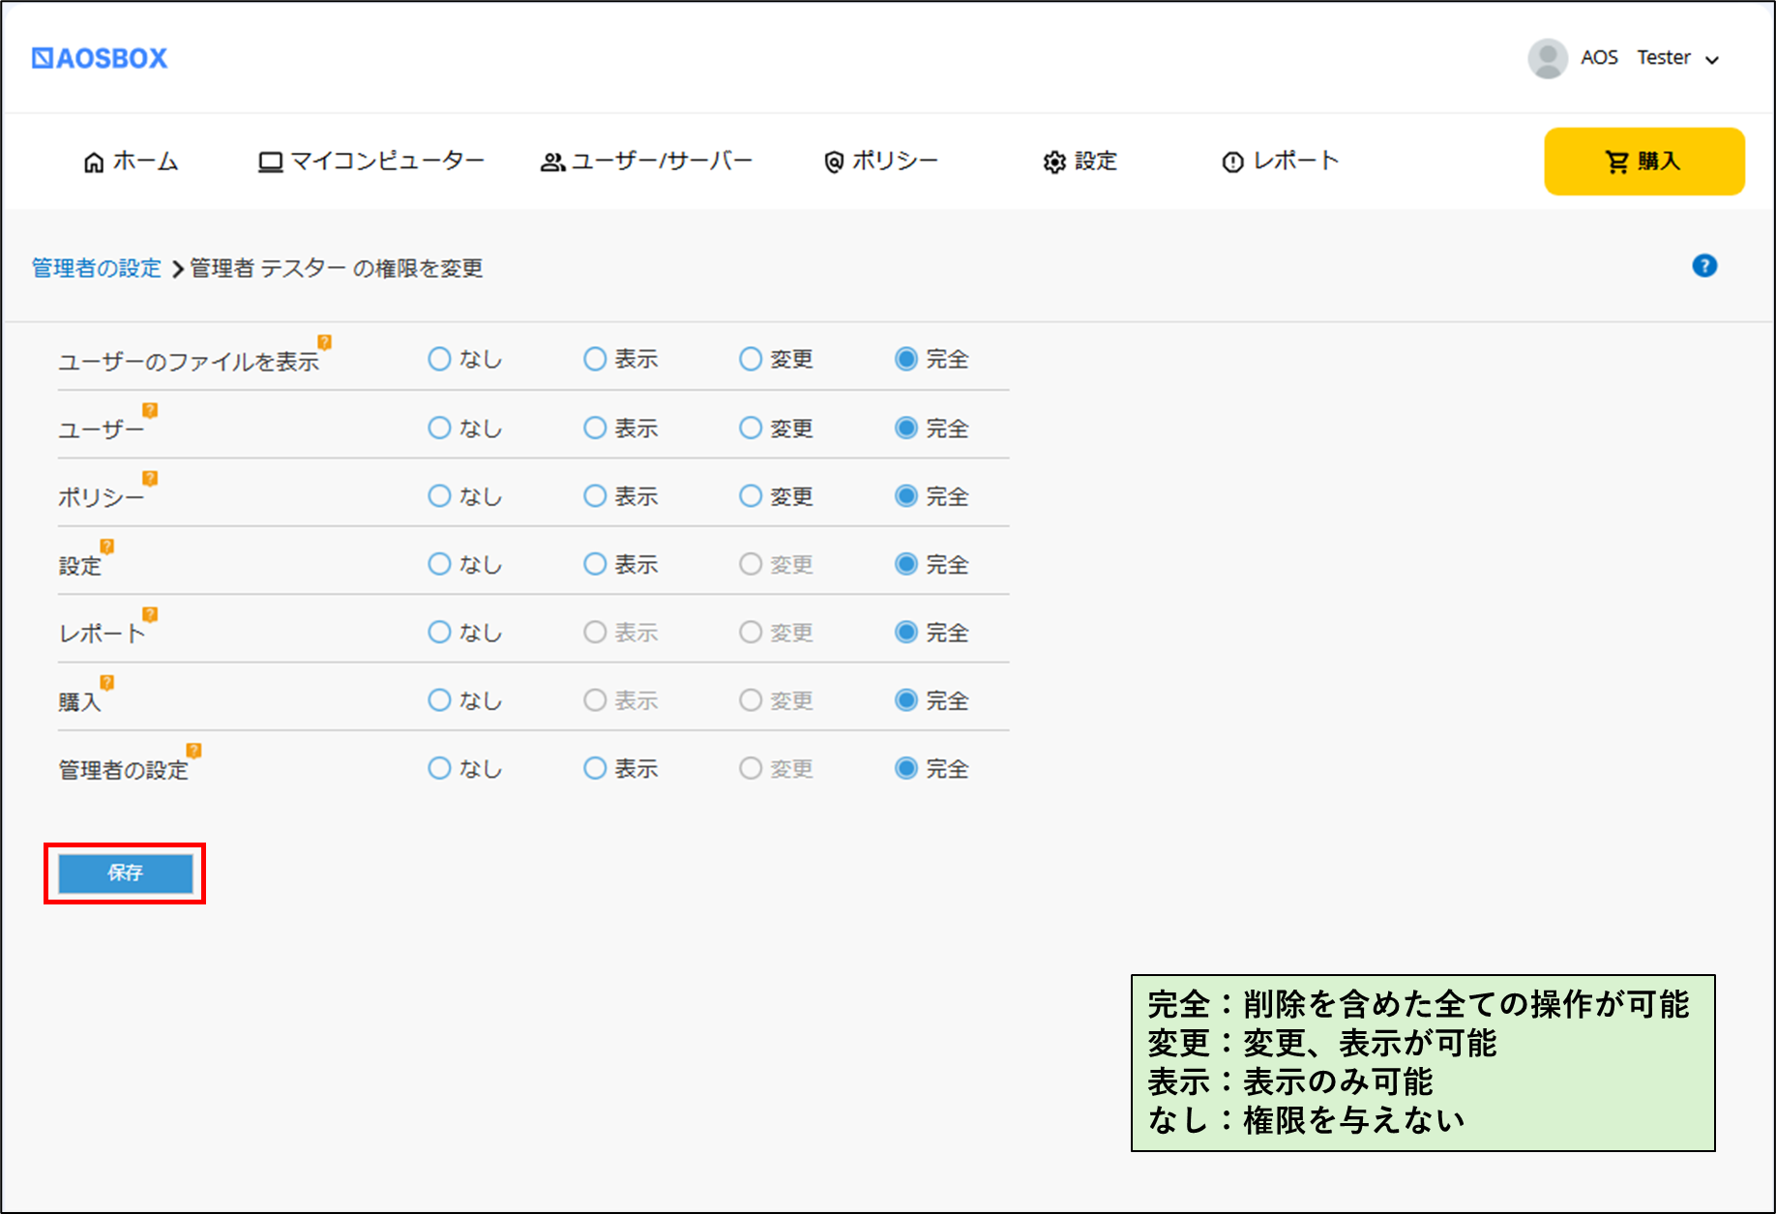Click help icon next to 購入 row label
Image resolution: width=1776 pixels, height=1214 pixels.
[x=107, y=682]
